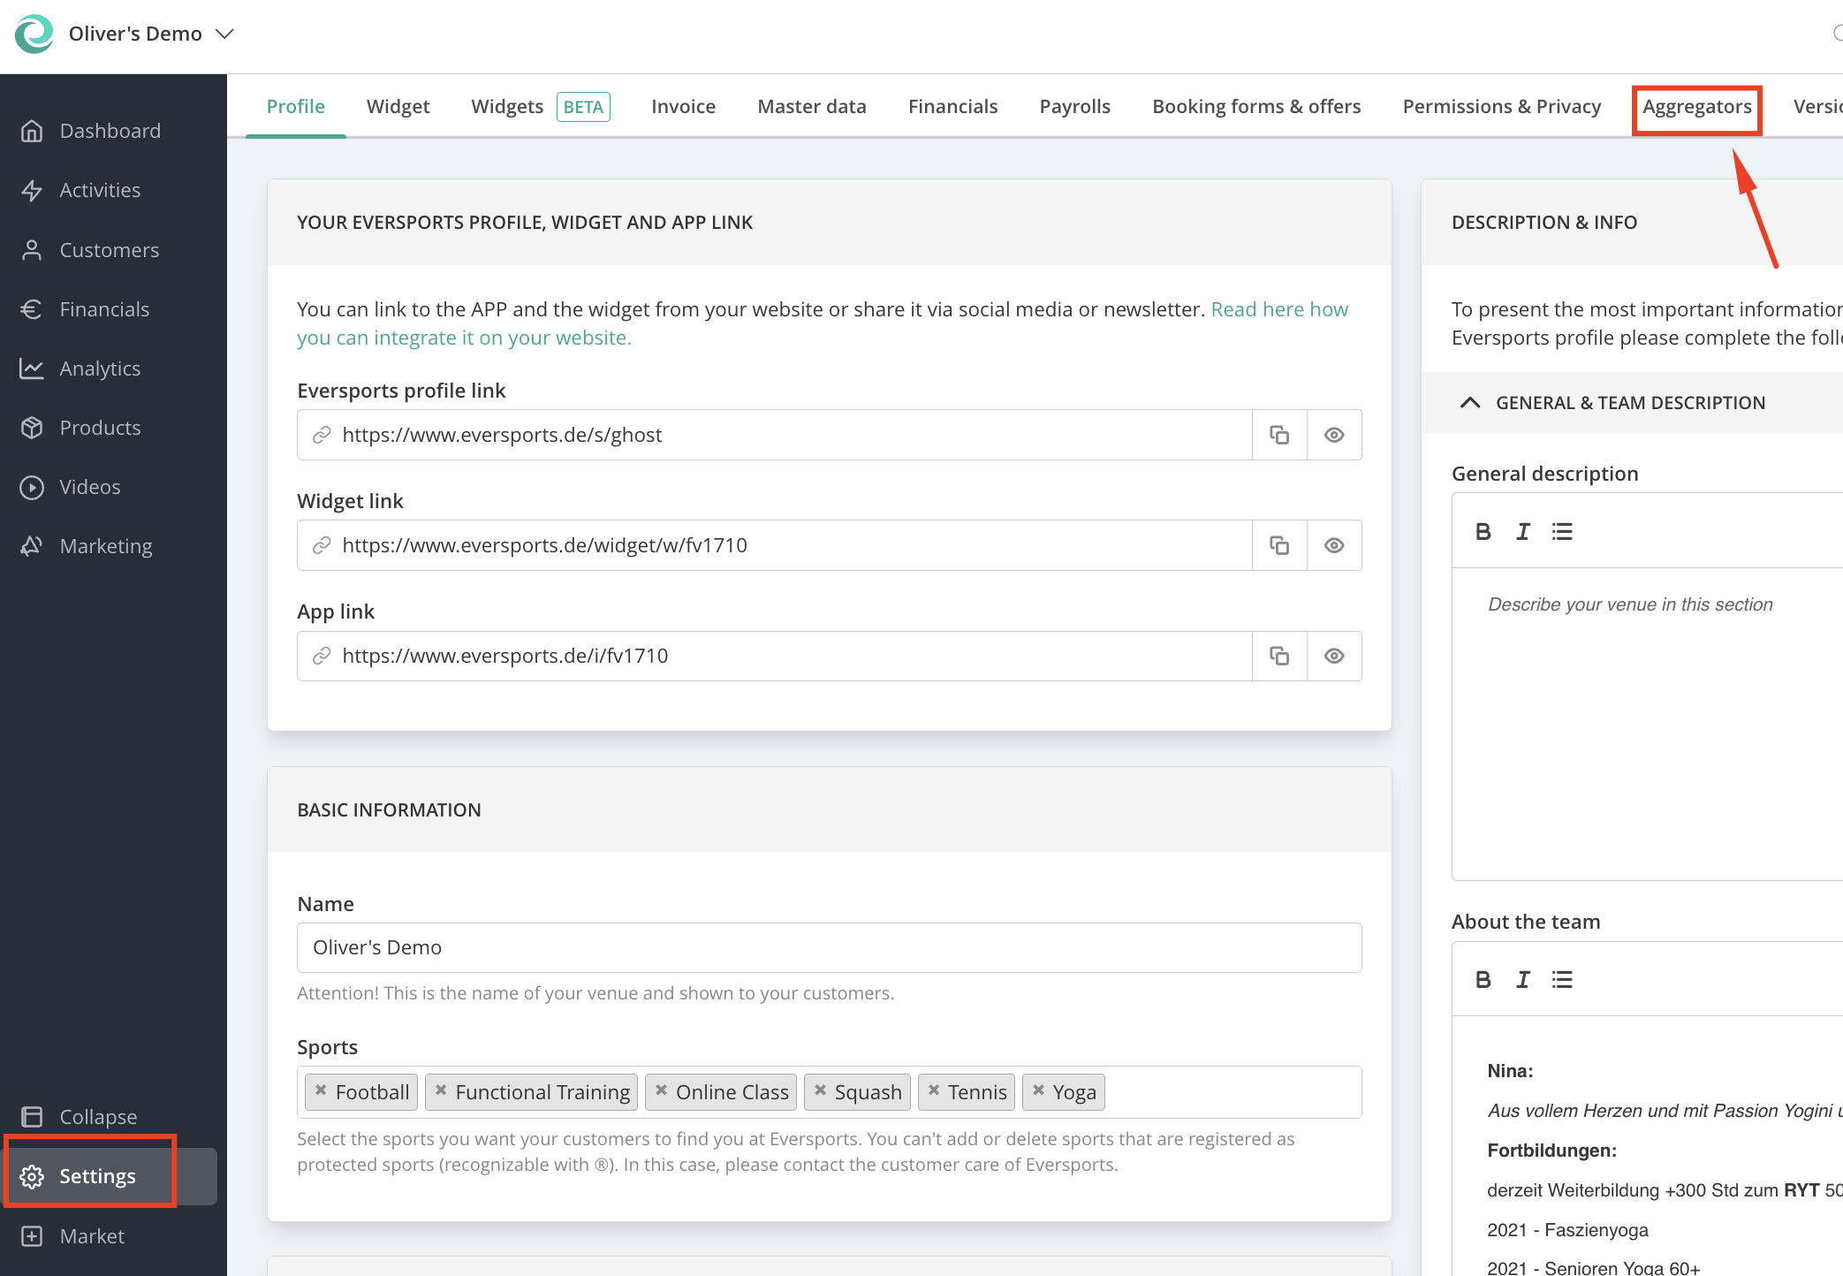
Task: Collapse General & Team Description section
Action: (x=1470, y=403)
